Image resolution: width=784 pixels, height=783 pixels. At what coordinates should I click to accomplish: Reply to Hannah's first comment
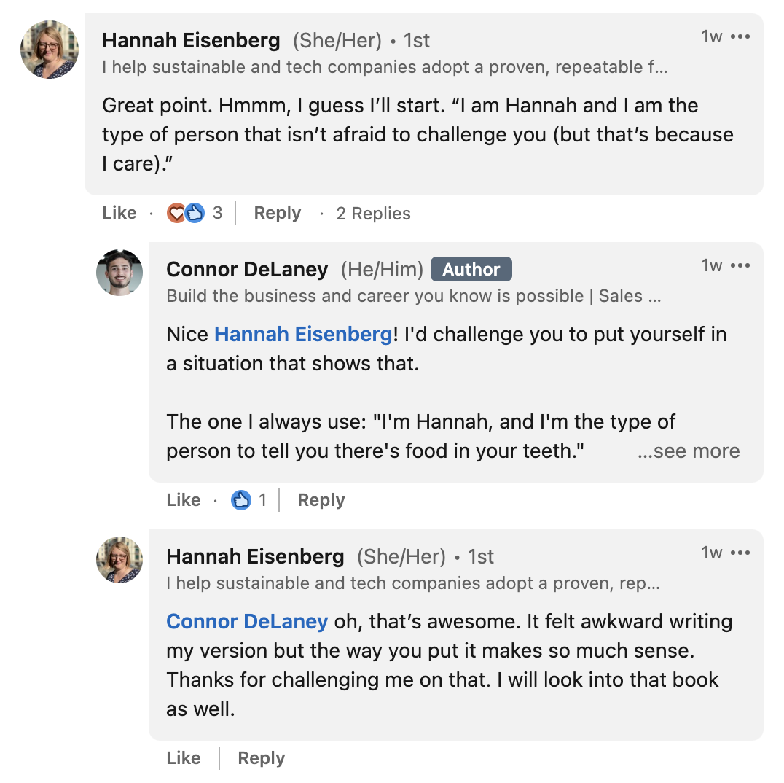(277, 213)
